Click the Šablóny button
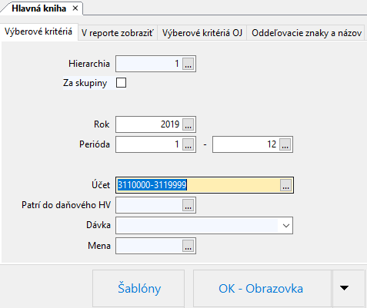 pos(138,288)
